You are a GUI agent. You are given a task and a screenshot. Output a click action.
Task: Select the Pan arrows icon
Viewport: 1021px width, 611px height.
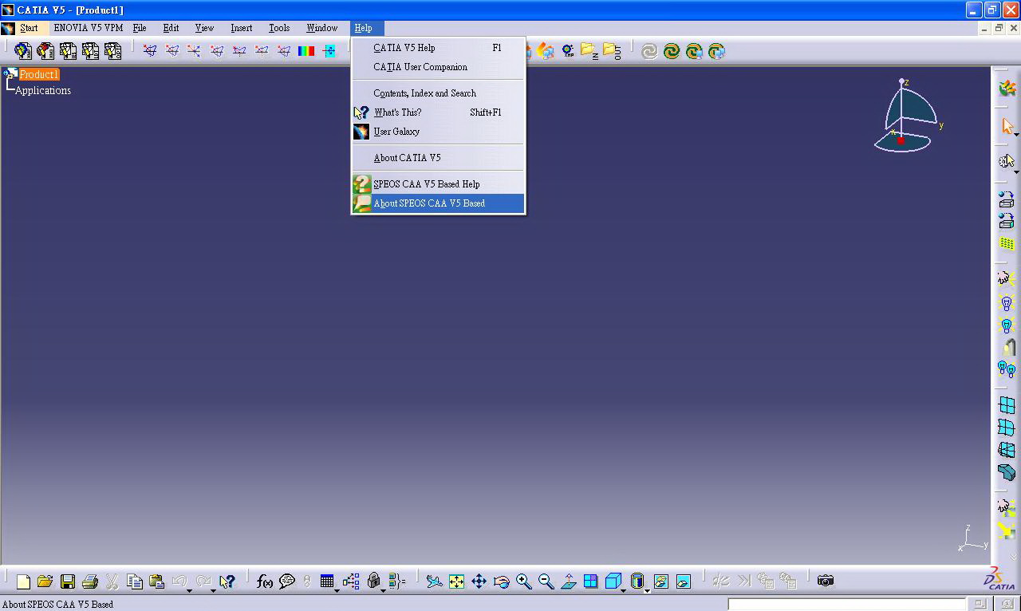pos(479,581)
